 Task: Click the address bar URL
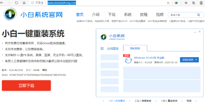(x=62, y=3)
